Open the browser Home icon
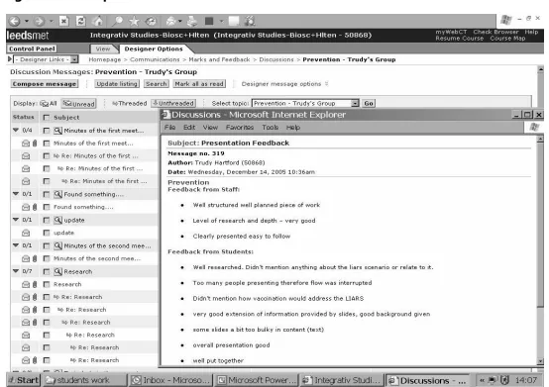Image resolution: width=549 pixels, height=387 pixels. tap(98, 21)
